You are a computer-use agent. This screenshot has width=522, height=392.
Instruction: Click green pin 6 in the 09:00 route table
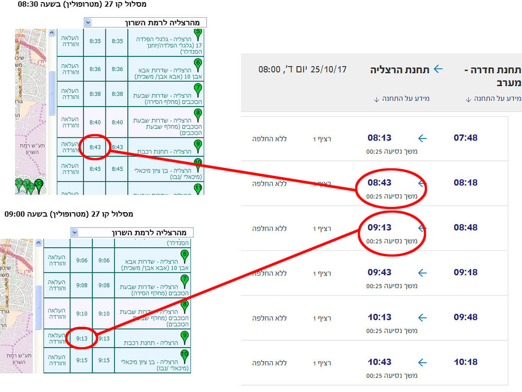185,256
